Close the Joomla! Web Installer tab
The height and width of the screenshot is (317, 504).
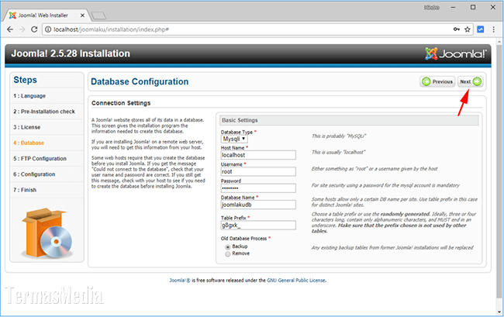tap(82, 15)
